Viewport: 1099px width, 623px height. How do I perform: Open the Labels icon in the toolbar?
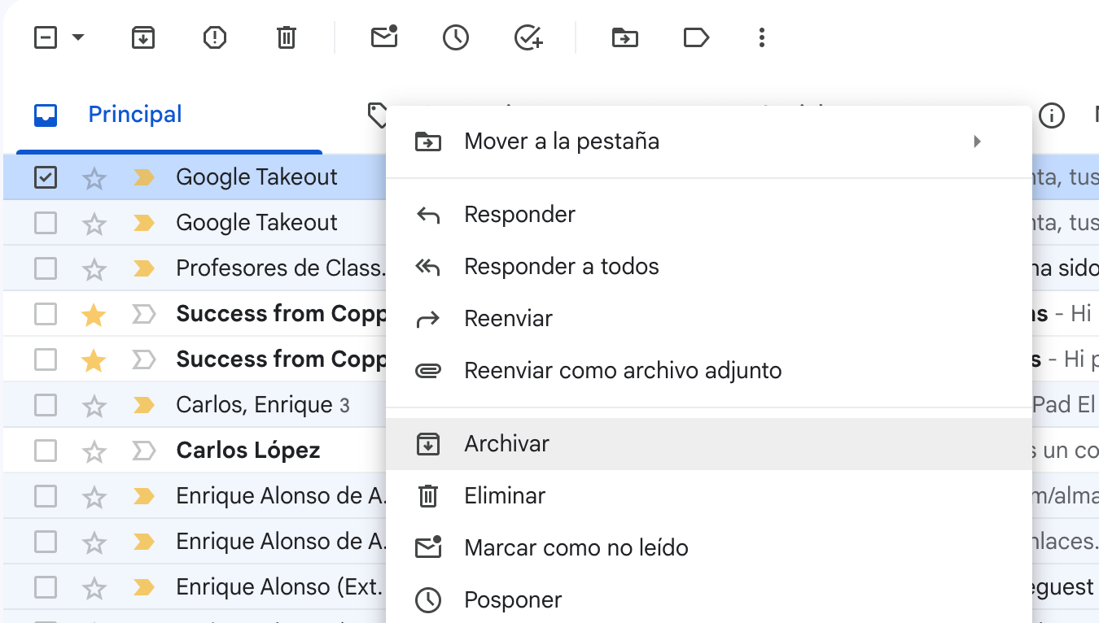tap(696, 37)
